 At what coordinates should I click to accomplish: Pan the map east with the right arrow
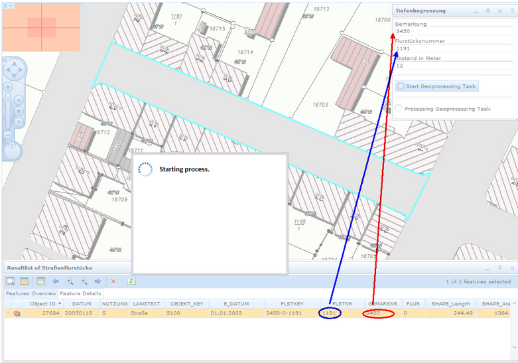click(21, 70)
